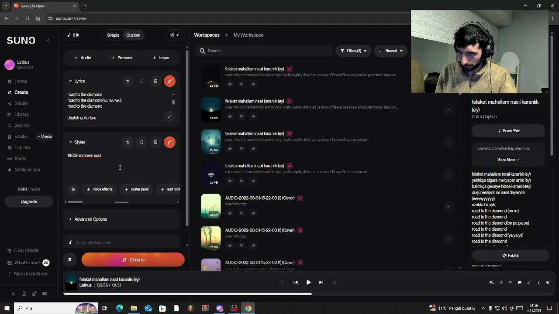The image size is (559, 314).
Task: Generate lyrics with the magic wand button
Action: click(170, 81)
